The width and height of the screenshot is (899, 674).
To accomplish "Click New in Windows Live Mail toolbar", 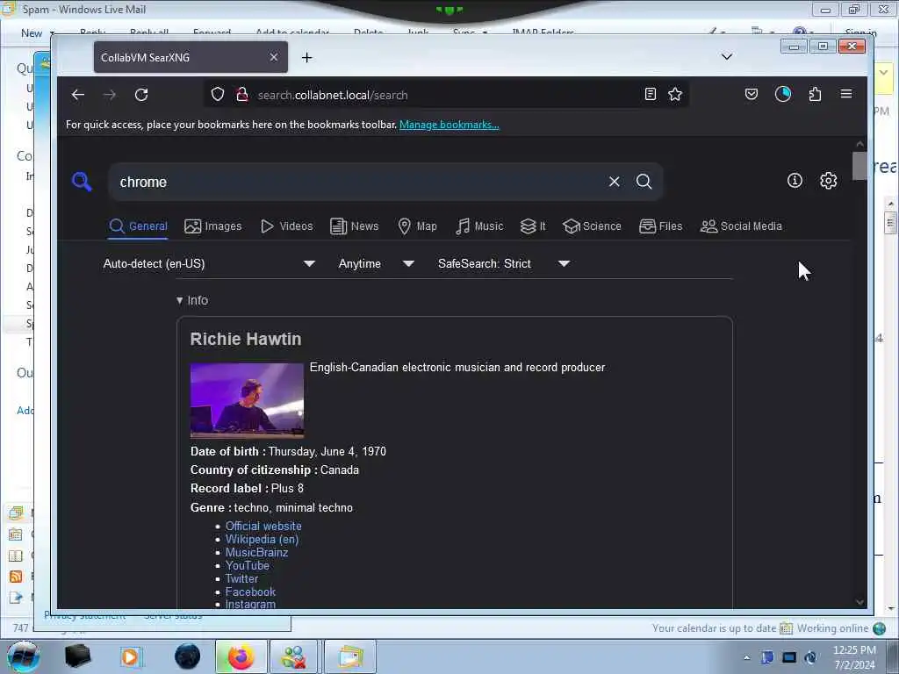I will (x=32, y=33).
